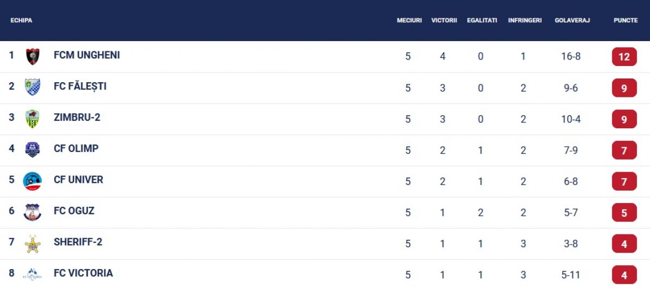This screenshot has height=289, width=650.
Task: Open the FC VICTORIA team page link
Action: (x=83, y=273)
